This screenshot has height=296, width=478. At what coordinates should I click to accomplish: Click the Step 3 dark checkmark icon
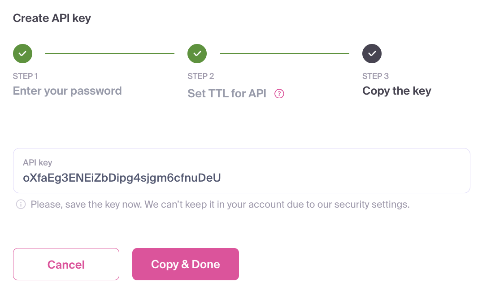click(372, 53)
